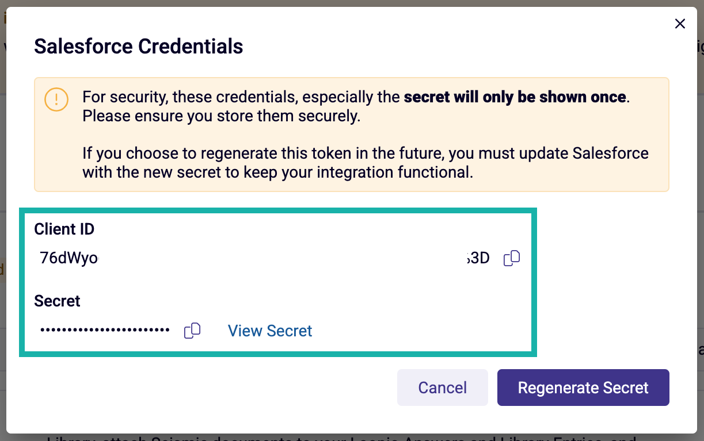Click the 'Please ensure you store them securely' line
The width and height of the screenshot is (704, 441).
click(x=221, y=116)
